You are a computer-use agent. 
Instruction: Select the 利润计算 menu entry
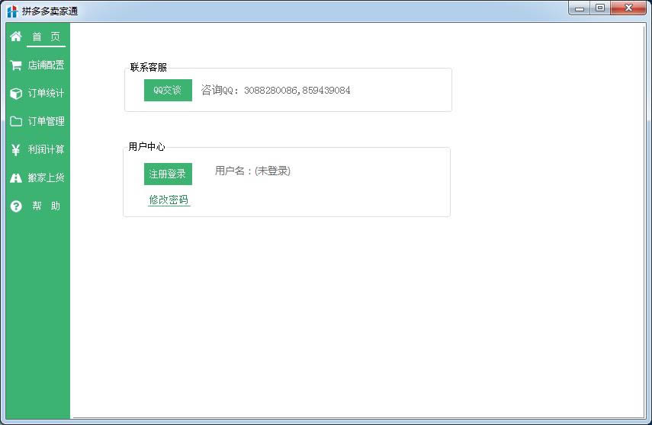47,150
